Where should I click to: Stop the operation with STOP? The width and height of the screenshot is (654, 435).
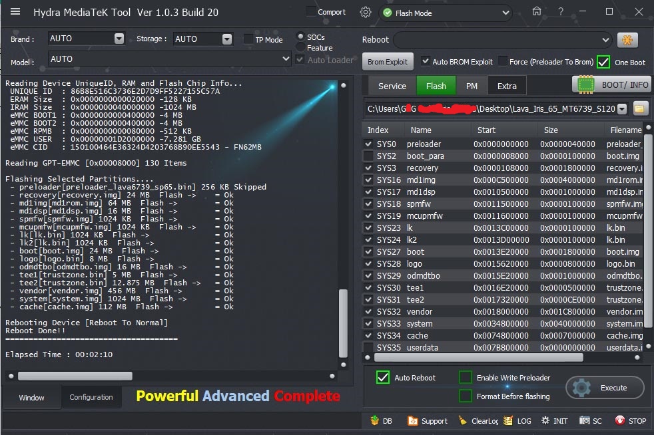tap(631, 421)
